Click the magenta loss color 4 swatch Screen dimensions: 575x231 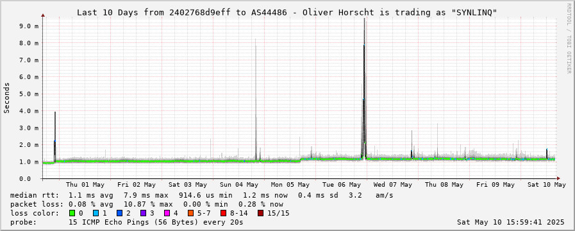click(167, 213)
